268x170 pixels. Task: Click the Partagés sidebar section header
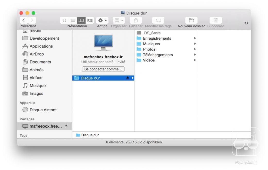click(27, 119)
